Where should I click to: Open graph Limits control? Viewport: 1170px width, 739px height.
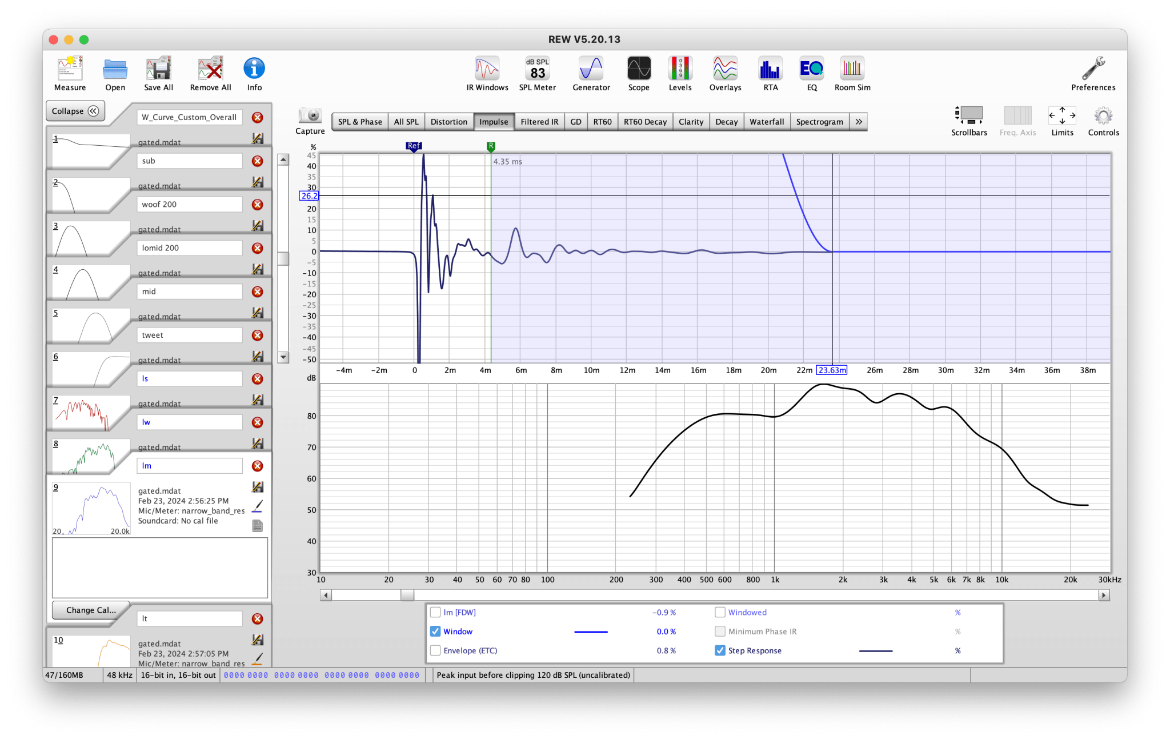[1062, 121]
